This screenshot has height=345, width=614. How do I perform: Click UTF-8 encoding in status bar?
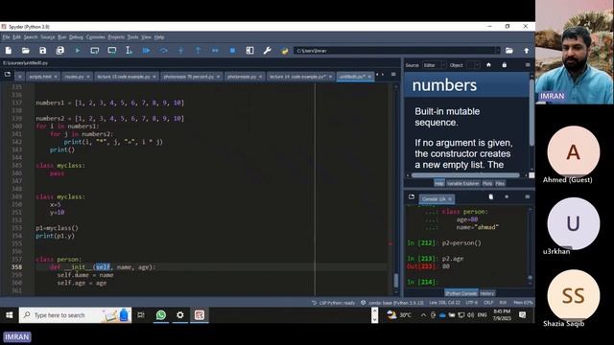point(471,303)
